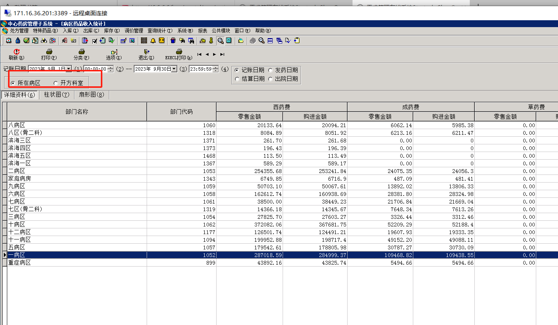This screenshot has height=325, width=558.
Task: Jump to last record navigation arrow
Action: 222,54
